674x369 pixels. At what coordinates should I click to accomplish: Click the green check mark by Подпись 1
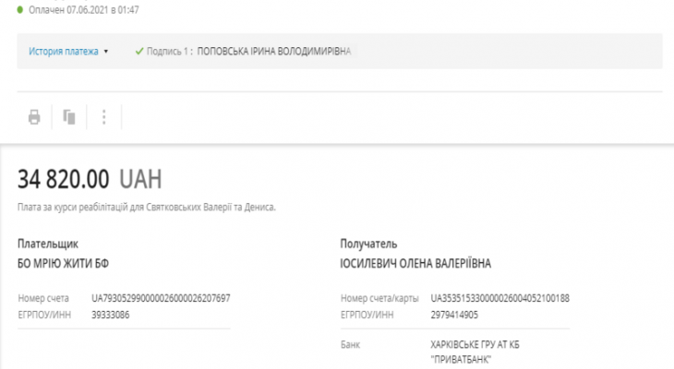[x=139, y=51]
